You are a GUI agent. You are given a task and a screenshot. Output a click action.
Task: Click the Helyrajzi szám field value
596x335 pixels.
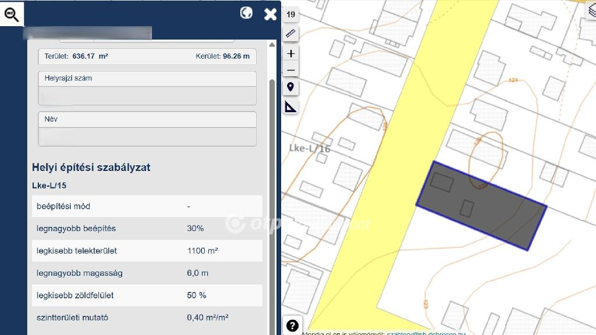pyautogui.click(x=147, y=95)
